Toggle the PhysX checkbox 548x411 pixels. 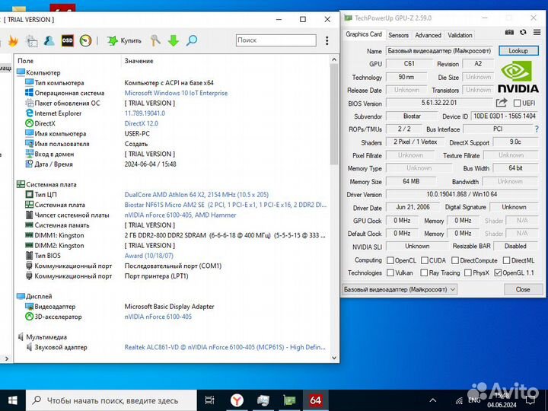468,273
